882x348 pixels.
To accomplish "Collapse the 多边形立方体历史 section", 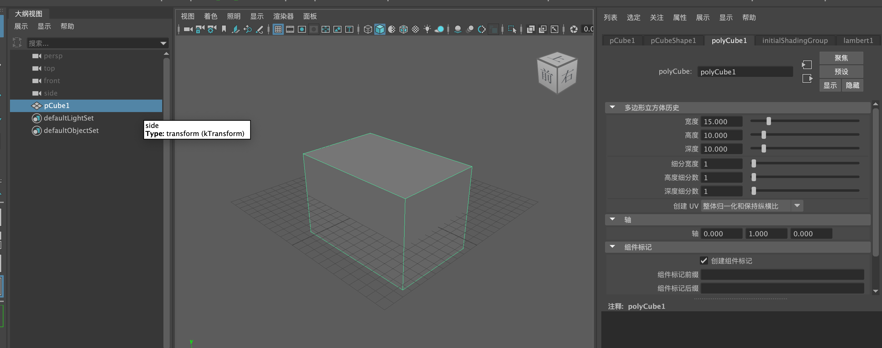I will (x=613, y=107).
